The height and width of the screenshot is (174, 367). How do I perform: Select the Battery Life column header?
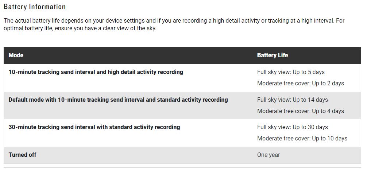tap(273, 55)
